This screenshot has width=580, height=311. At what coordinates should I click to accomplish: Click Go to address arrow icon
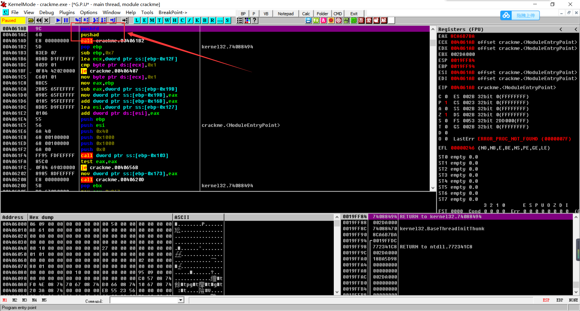(125, 20)
